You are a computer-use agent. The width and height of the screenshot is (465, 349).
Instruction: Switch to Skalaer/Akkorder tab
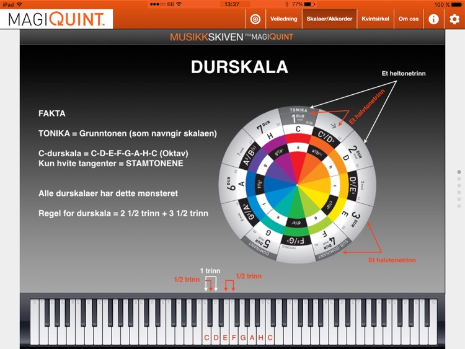329,19
